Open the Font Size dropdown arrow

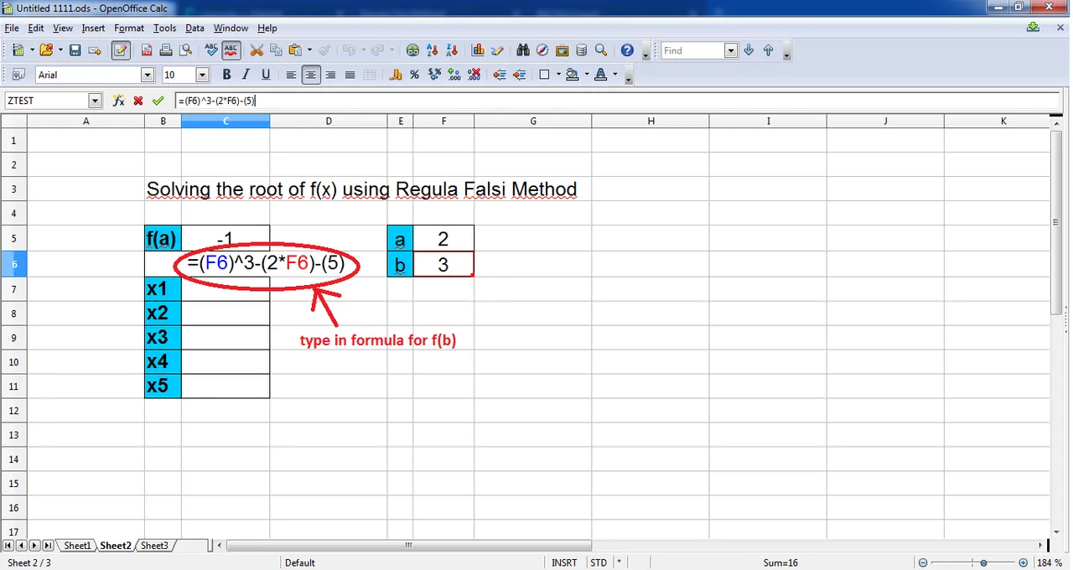[x=202, y=75]
